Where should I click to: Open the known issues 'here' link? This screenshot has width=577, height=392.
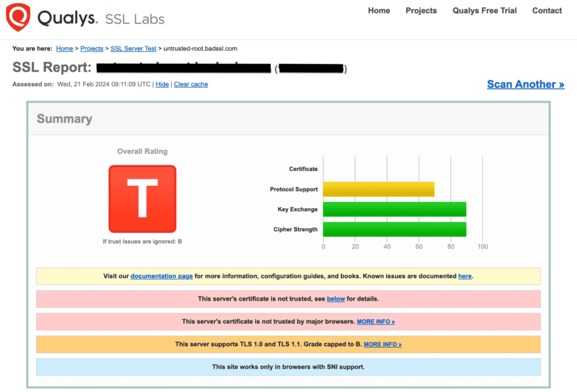[x=465, y=276]
